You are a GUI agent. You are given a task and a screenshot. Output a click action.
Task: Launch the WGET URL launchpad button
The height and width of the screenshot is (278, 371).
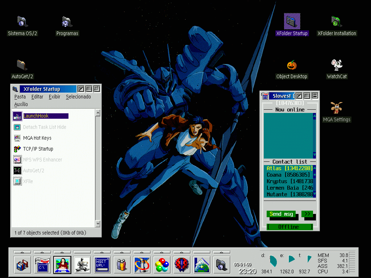(x=102, y=265)
